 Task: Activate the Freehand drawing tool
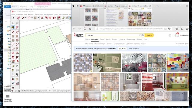[17, 32]
